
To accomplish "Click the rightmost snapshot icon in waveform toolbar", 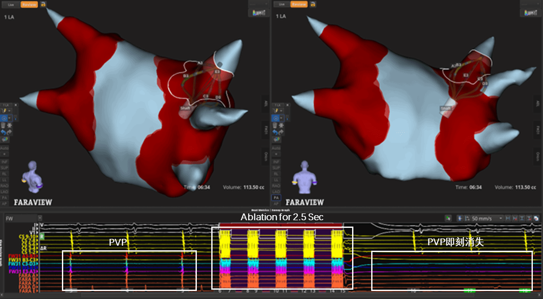I will [x=536, y=218].
